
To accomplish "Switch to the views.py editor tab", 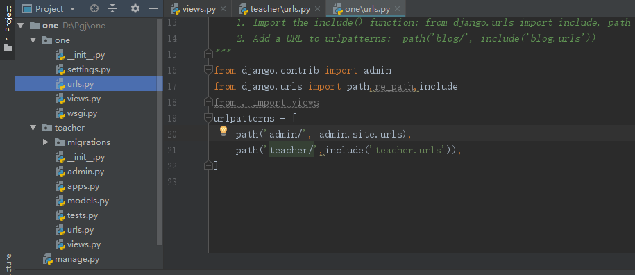I will pyautogui.click(x=198, y=8).
